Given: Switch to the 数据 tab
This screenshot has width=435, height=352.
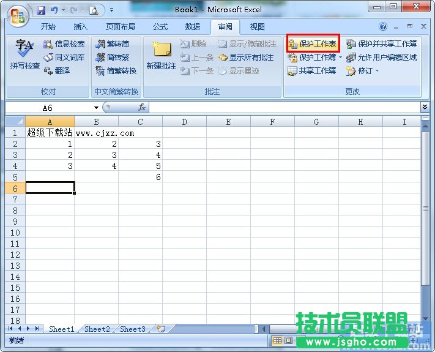Looking at the screenshot, I should [193, 27].
